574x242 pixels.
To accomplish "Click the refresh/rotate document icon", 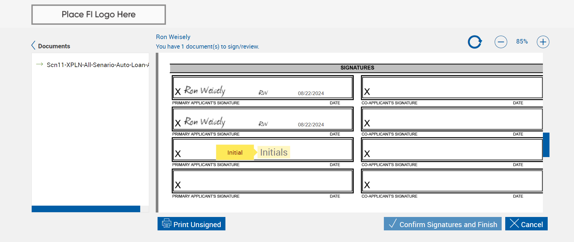I will 475,42.
